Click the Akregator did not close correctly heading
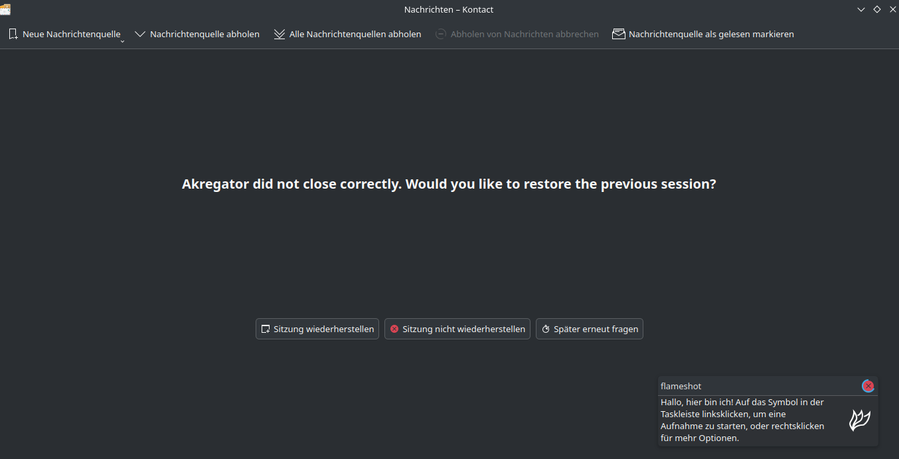899x459 pixels. pyautogui.click(x=449, y=184)
